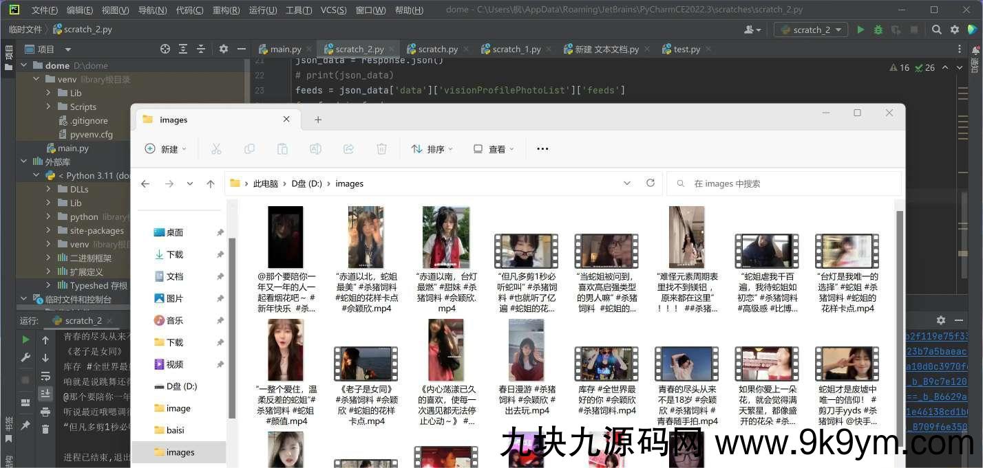This screenshot has height=468, width=983.
Task: Click the 在 images 中搜索 search box
Action: point(785,183)
